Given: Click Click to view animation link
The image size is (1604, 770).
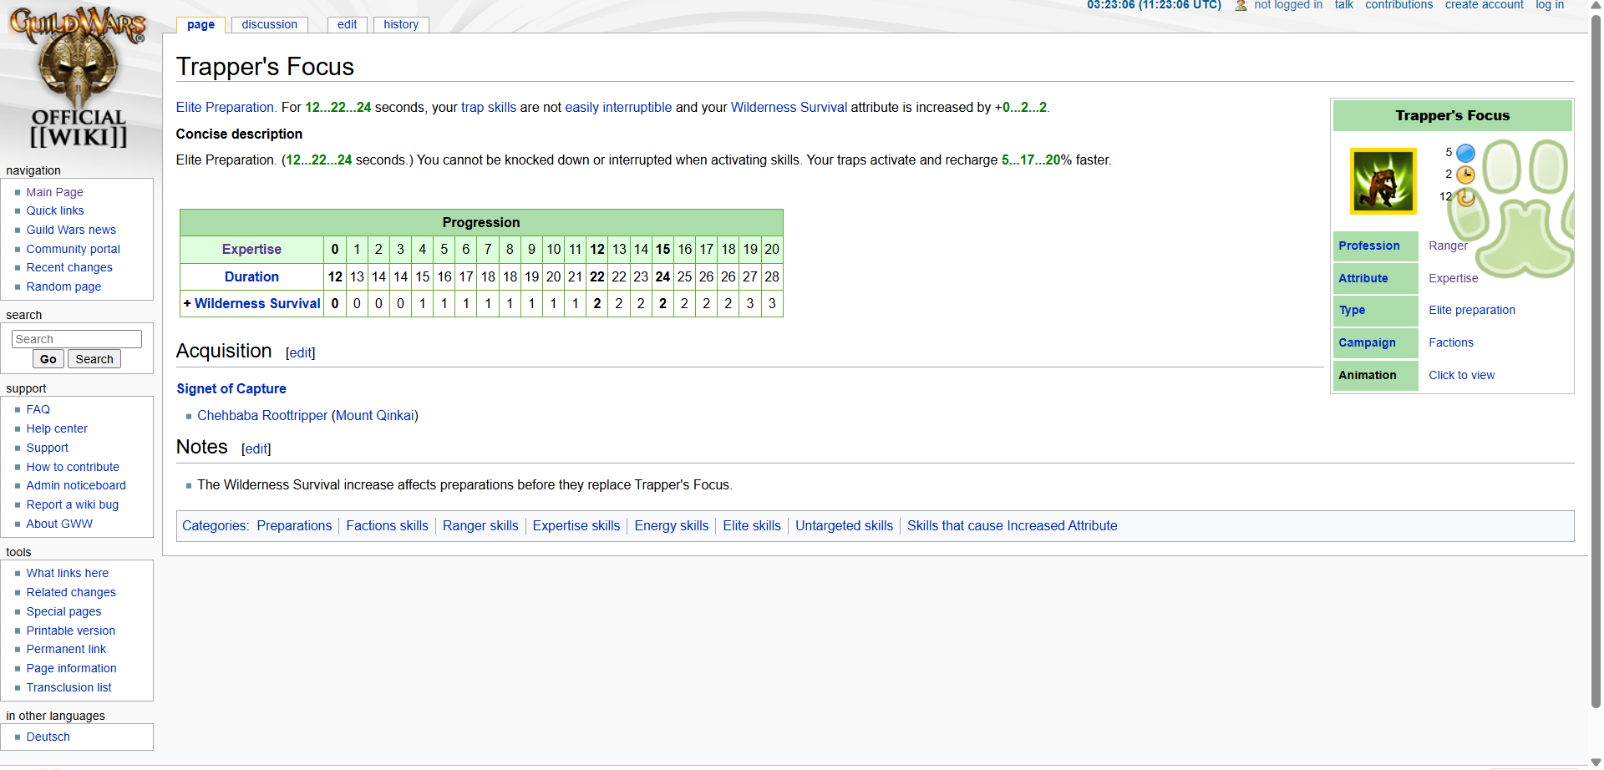Looking at the screenshot, I should [1461, 375].
